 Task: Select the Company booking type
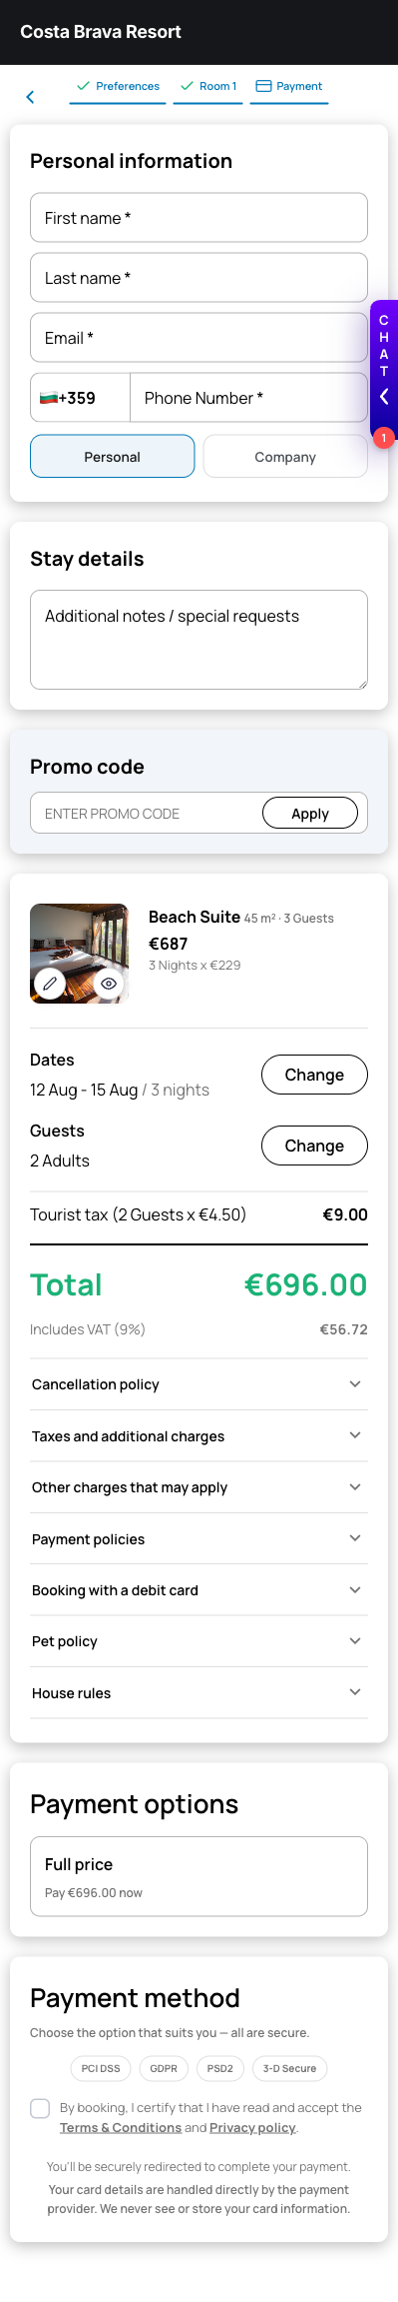point(285,457)
